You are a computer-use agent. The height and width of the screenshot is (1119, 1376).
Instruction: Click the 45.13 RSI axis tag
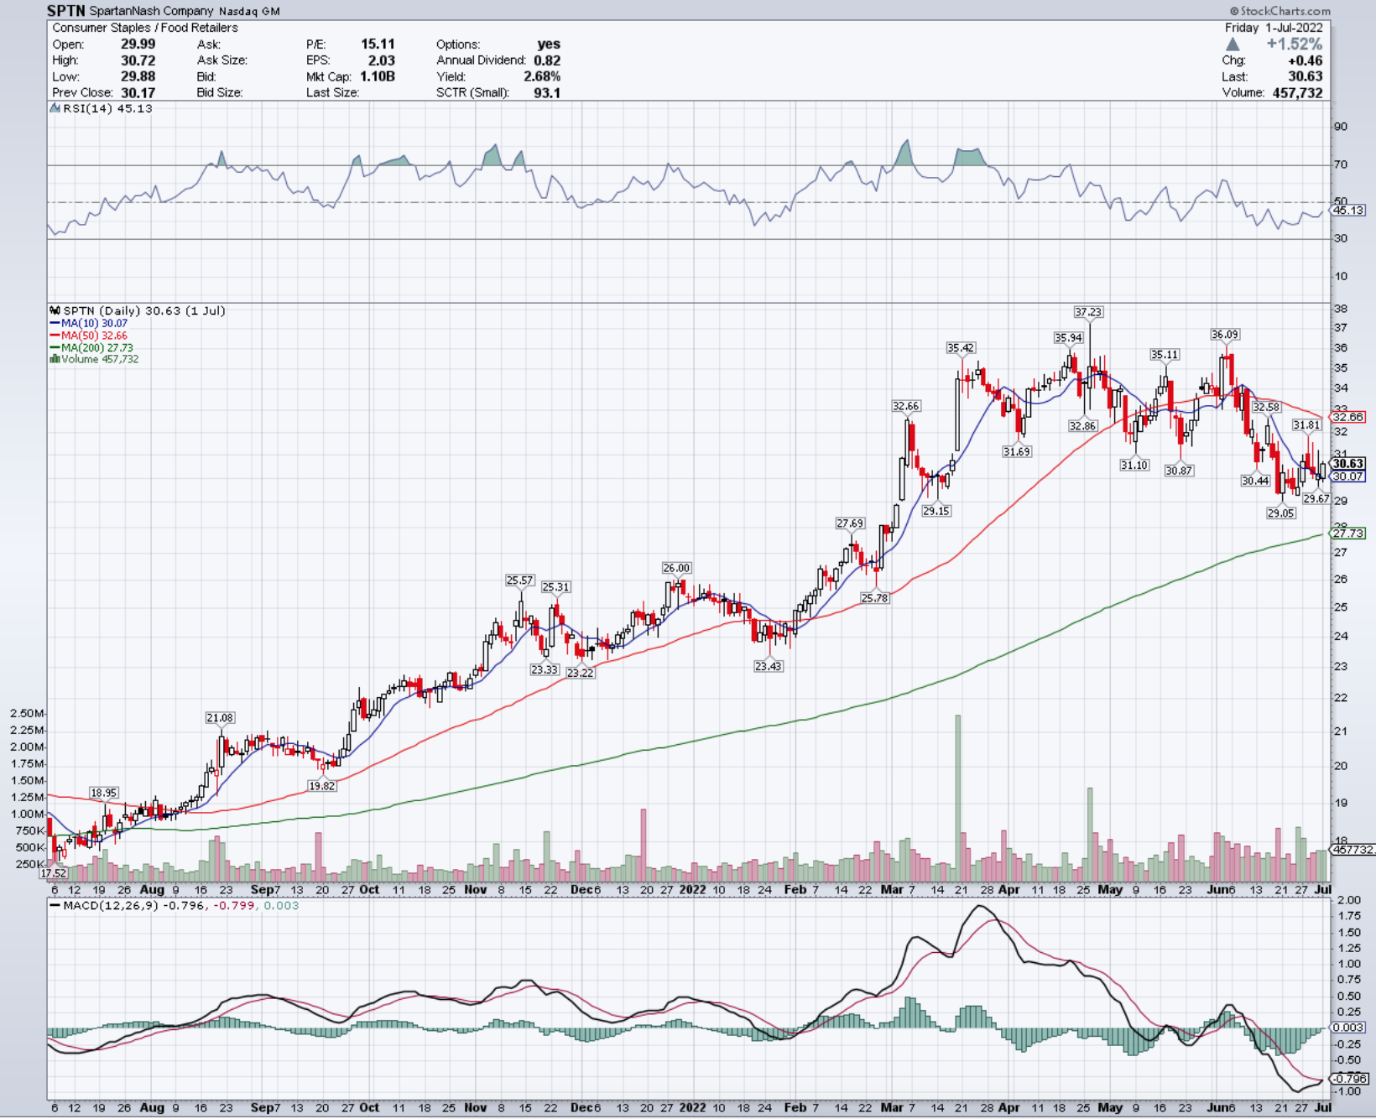point(1348,211)
